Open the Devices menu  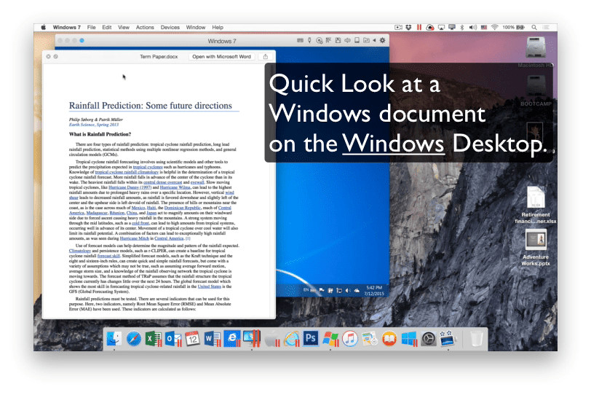(170, 27)
